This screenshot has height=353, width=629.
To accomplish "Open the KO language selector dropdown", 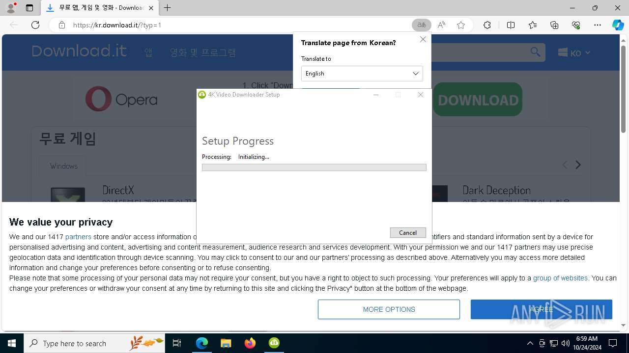I will [574, 53].
